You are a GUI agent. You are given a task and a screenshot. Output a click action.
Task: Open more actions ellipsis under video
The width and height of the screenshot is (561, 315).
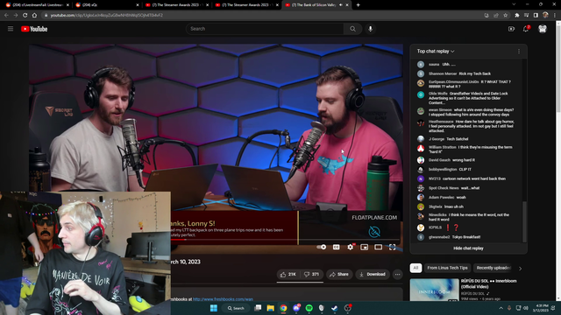point(397,274)
